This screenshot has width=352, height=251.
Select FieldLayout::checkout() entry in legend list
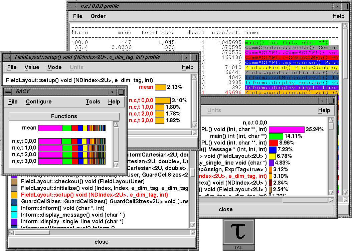click(x=82, y=182)
